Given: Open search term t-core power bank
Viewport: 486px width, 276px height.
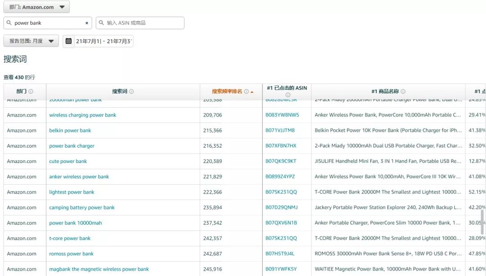Looking at the screenshot, I should tap(70, 239).
